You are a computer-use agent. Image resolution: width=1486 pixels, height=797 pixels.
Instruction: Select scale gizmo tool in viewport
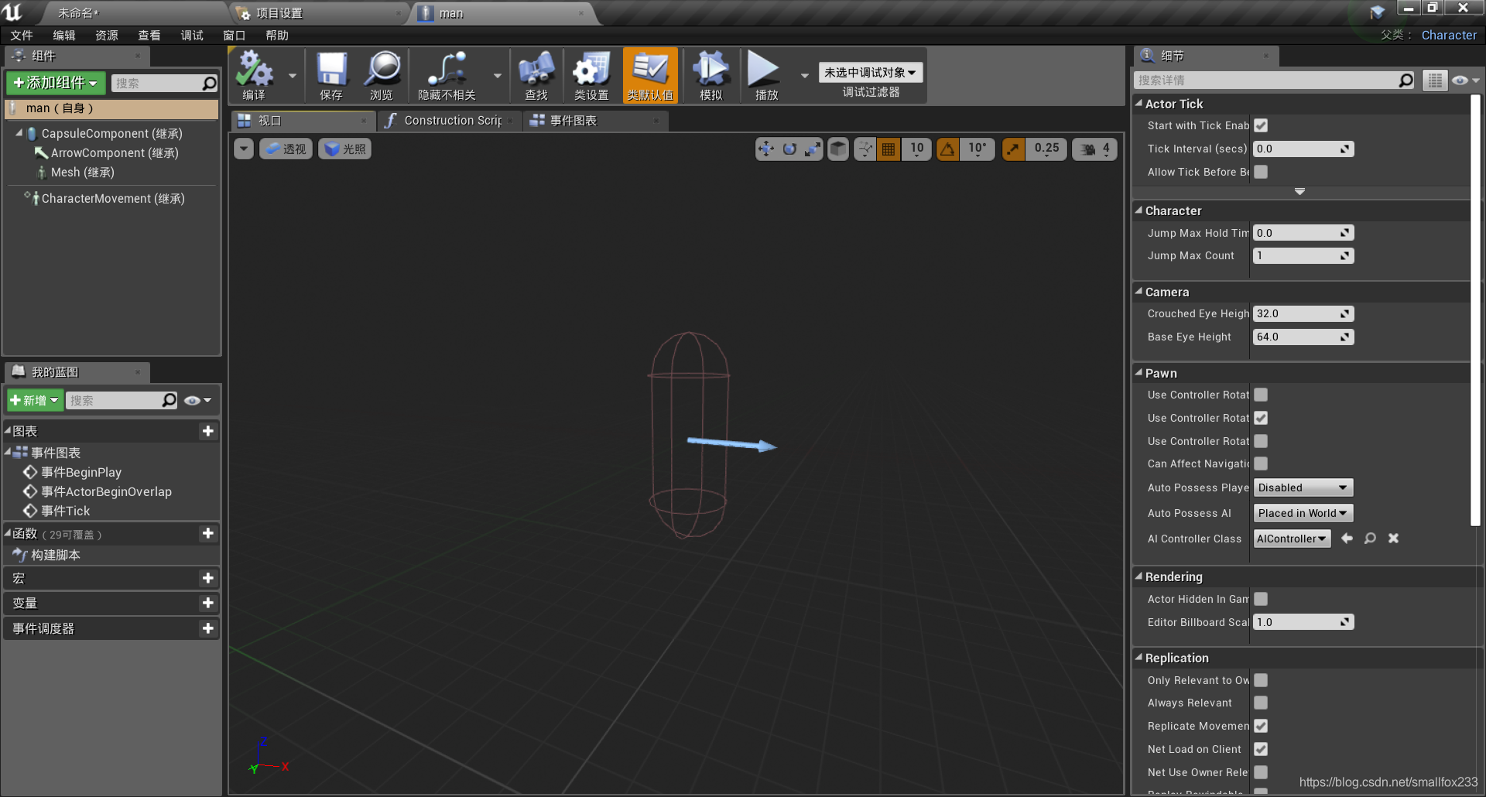812,149
